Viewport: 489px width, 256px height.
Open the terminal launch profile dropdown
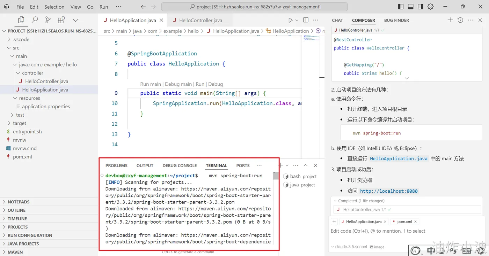tap(287, 165)
